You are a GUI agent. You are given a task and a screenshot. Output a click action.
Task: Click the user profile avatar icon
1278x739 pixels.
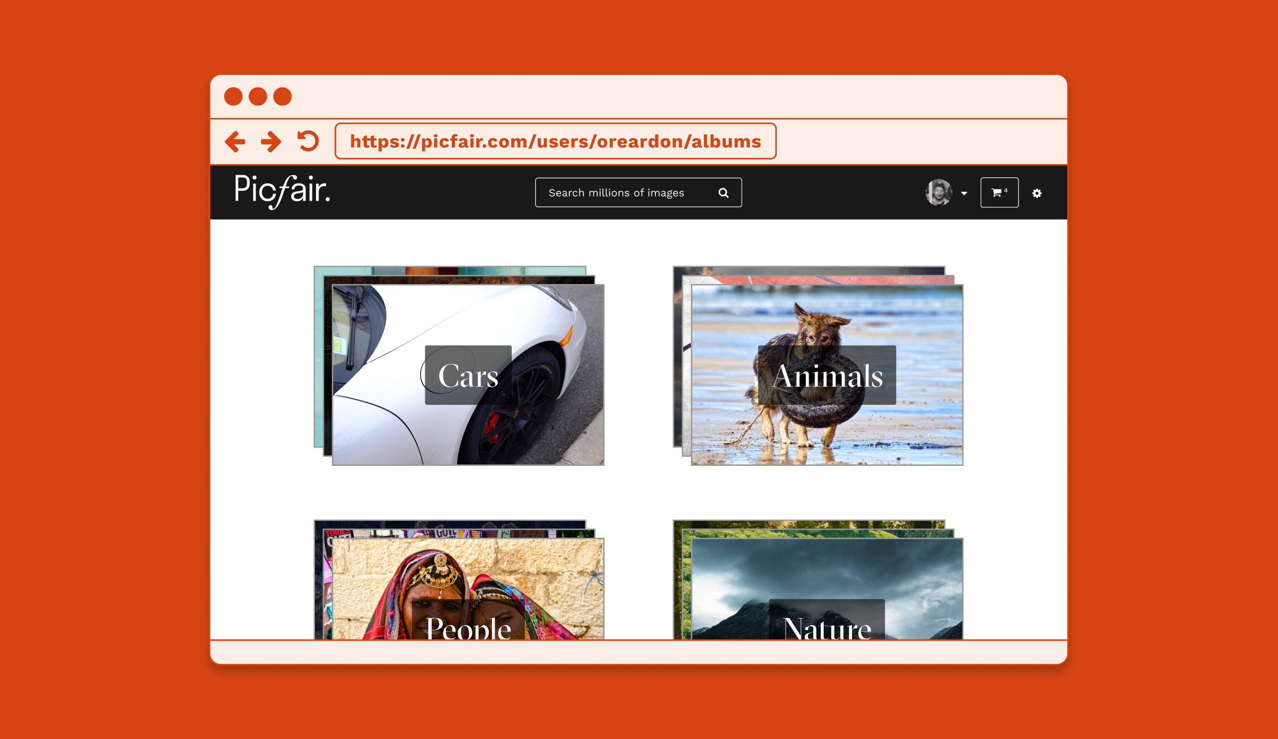940,192
